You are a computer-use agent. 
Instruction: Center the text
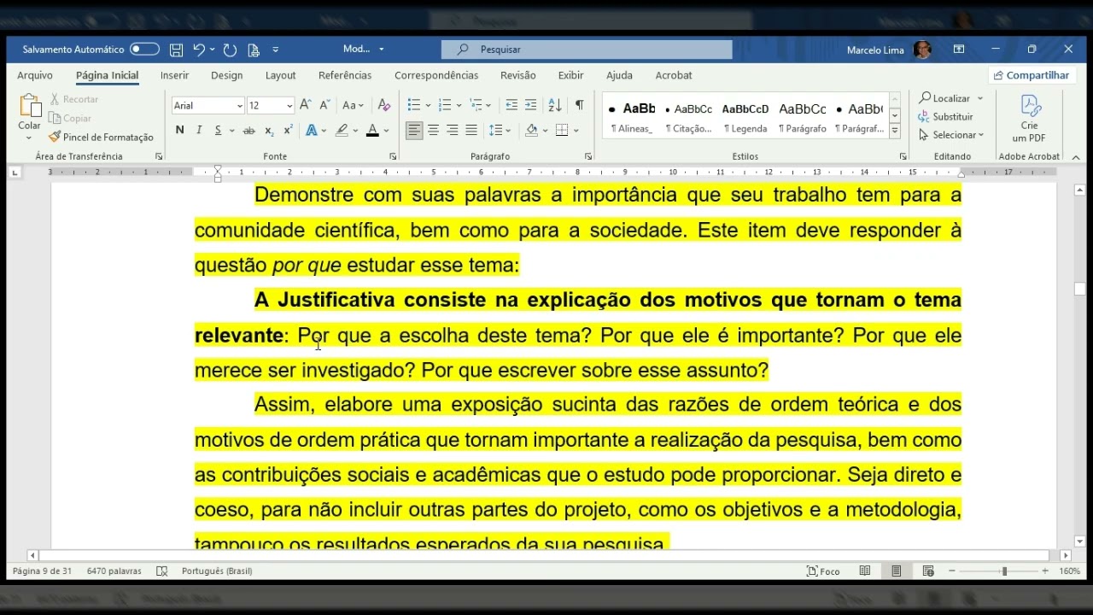pos(433,130)
